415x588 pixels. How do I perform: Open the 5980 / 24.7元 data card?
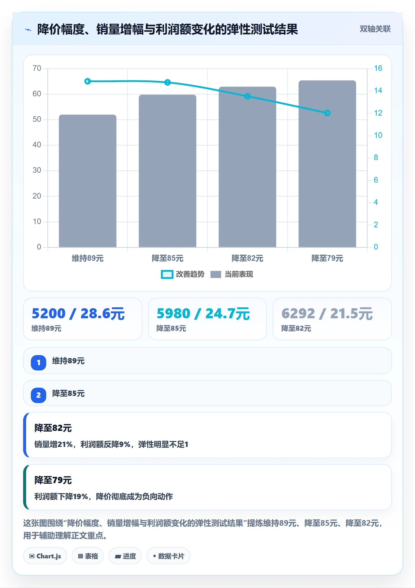[207, 319]
